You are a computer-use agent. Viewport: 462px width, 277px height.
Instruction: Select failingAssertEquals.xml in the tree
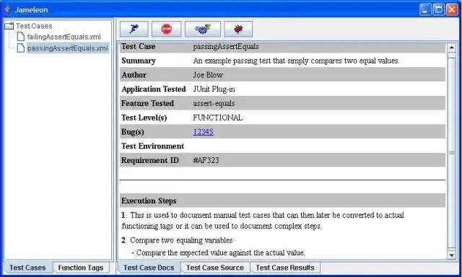point(64,37)
